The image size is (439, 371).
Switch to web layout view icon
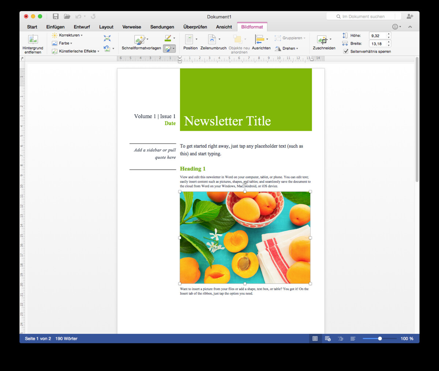pyautogui.click(x=328, y=339)
